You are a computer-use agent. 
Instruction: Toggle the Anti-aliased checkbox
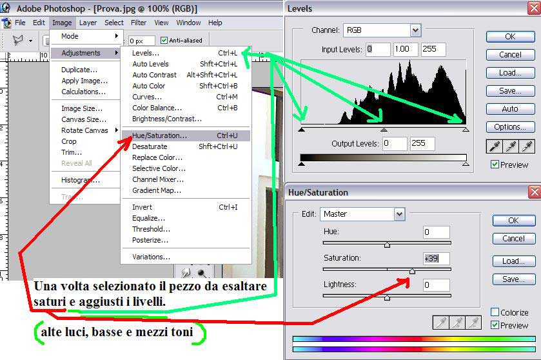coord(164,41)
